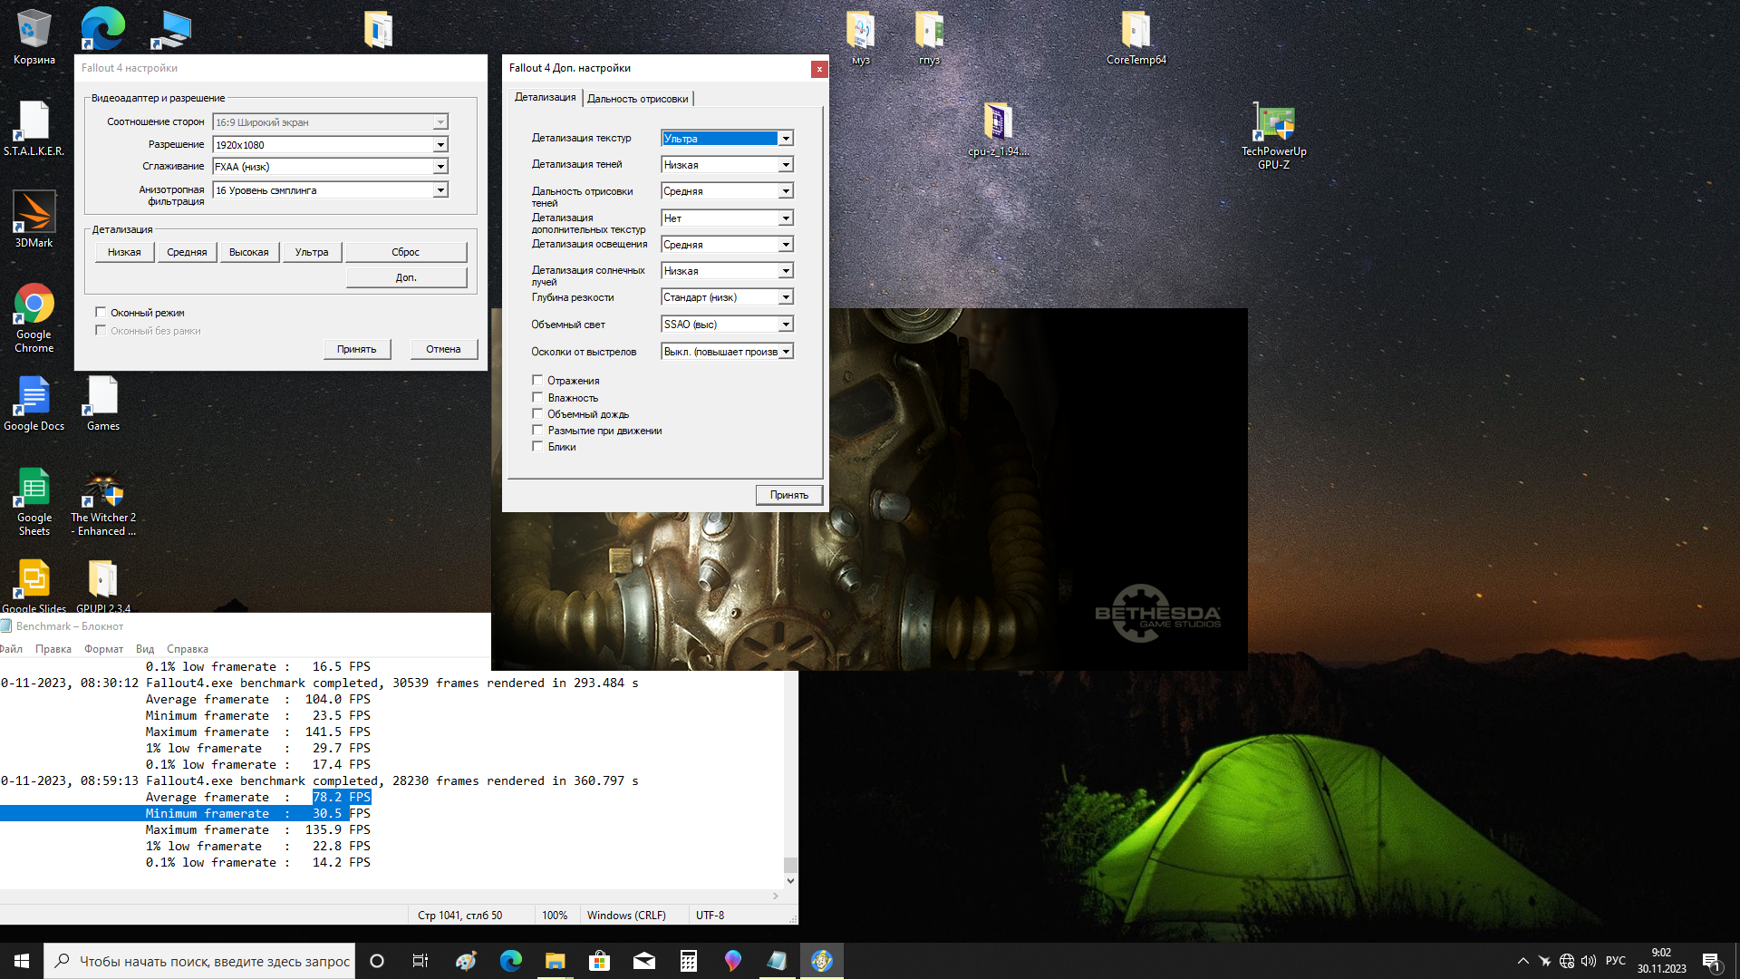Enable the Отражения checkbox
Viewport: 1740px width, 979px height.
537,381
